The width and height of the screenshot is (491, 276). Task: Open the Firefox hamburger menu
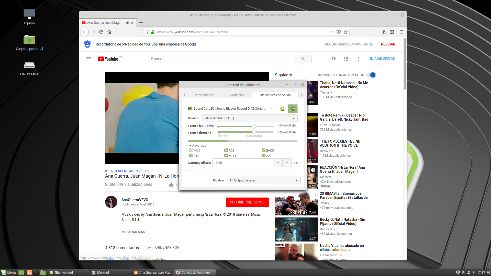point(402,32)
